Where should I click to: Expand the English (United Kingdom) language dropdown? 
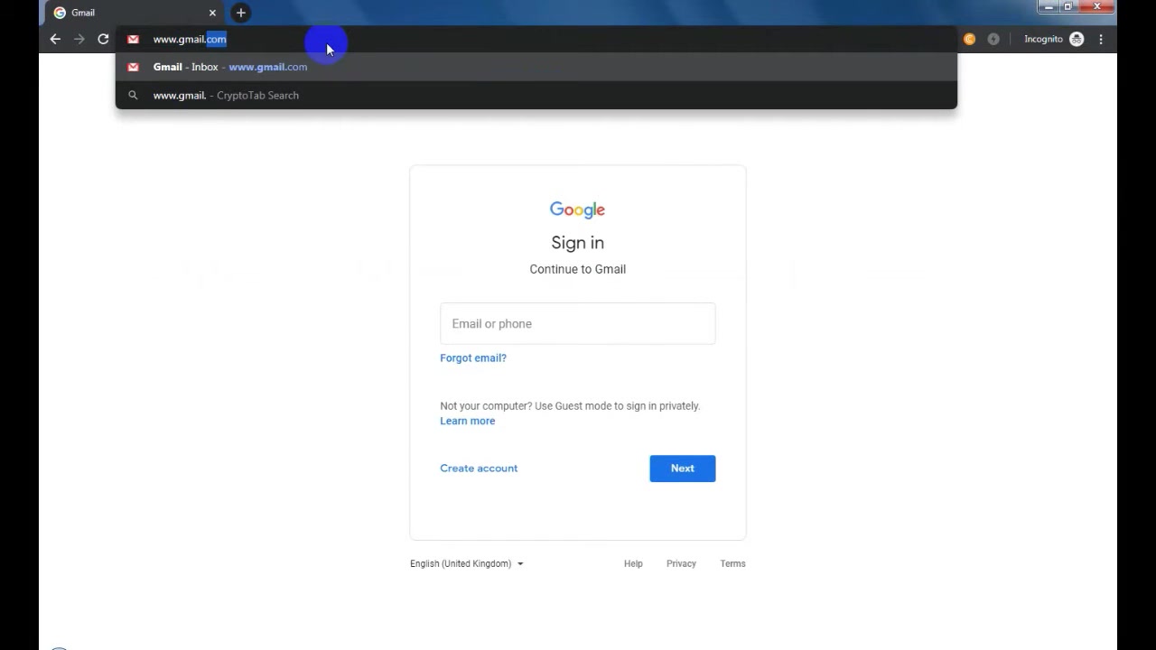[467, 563]
